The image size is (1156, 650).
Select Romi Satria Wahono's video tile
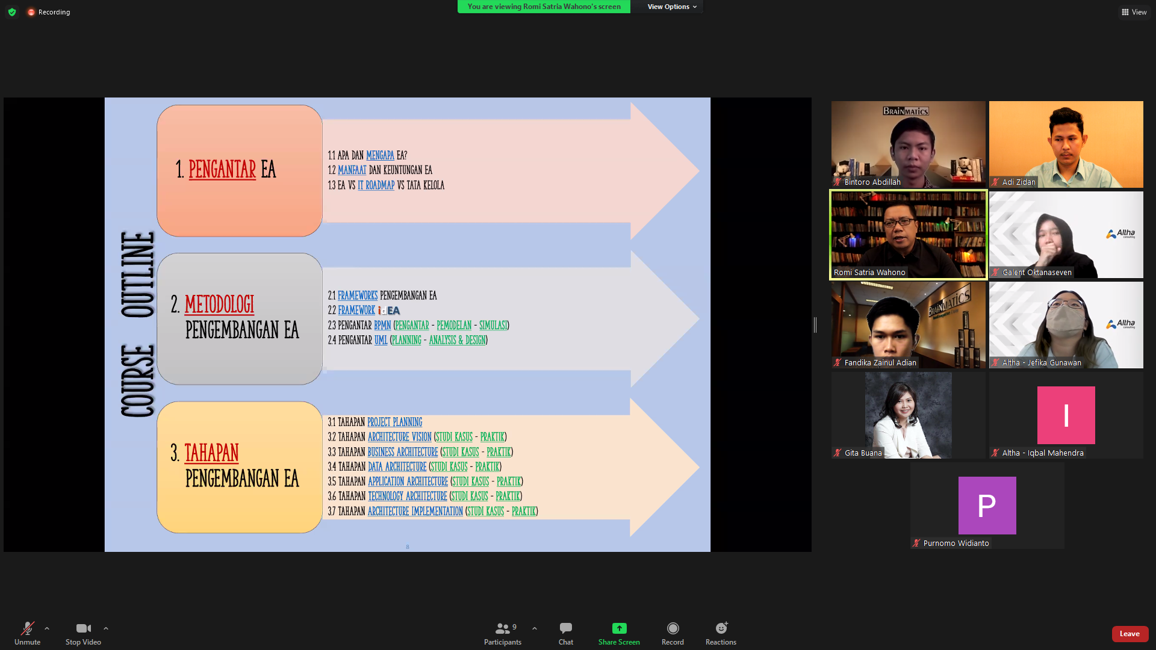click(908, 235)
